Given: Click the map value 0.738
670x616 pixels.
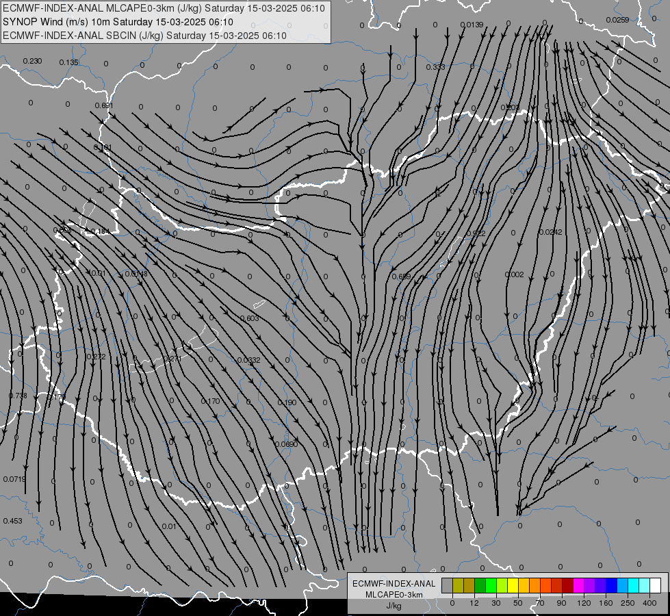Looking at the screenshot, I should tap(18, 396).
